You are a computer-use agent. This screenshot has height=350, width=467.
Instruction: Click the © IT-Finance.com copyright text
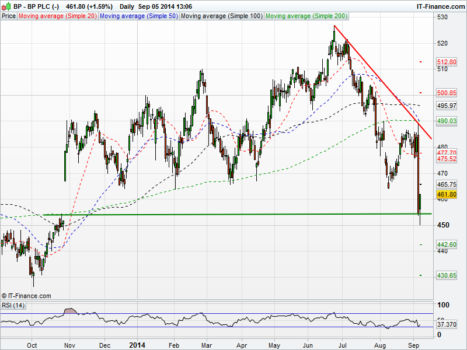click(x=27, y=296)
